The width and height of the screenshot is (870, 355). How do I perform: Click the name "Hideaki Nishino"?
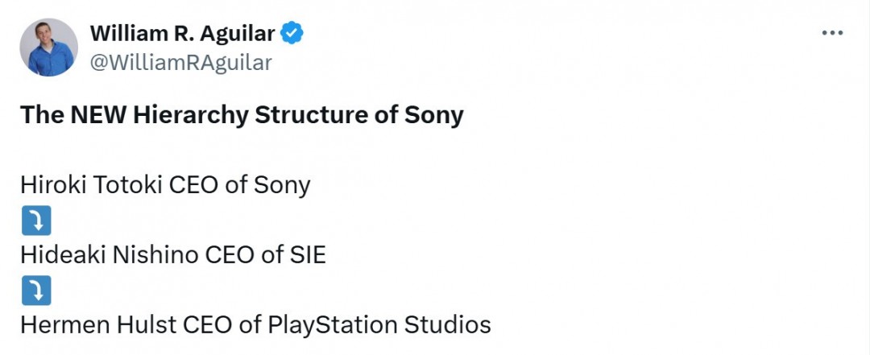[x=110, y=255]
